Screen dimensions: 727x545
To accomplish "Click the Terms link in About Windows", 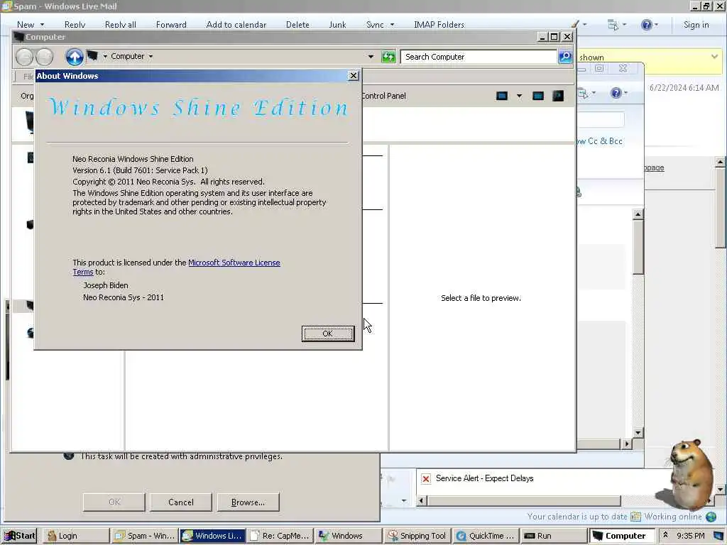I will coord(82,272).
